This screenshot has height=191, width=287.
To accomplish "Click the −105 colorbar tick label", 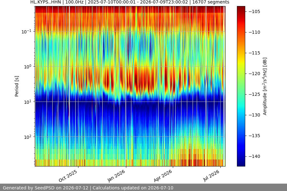I will coord(254,11).
